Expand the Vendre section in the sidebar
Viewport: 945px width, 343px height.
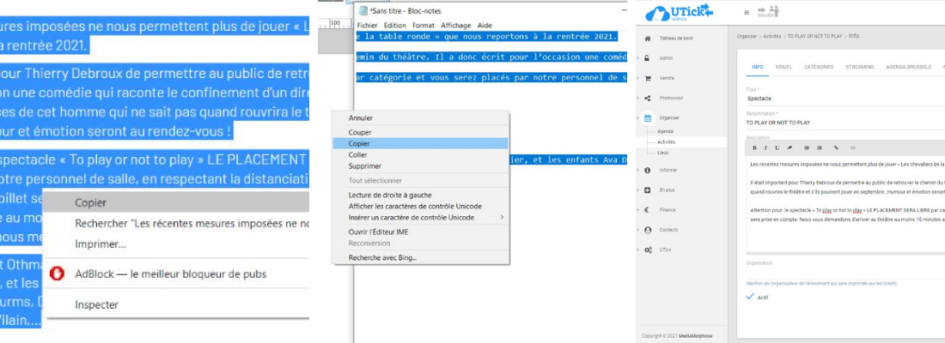[x=667, y=77]
